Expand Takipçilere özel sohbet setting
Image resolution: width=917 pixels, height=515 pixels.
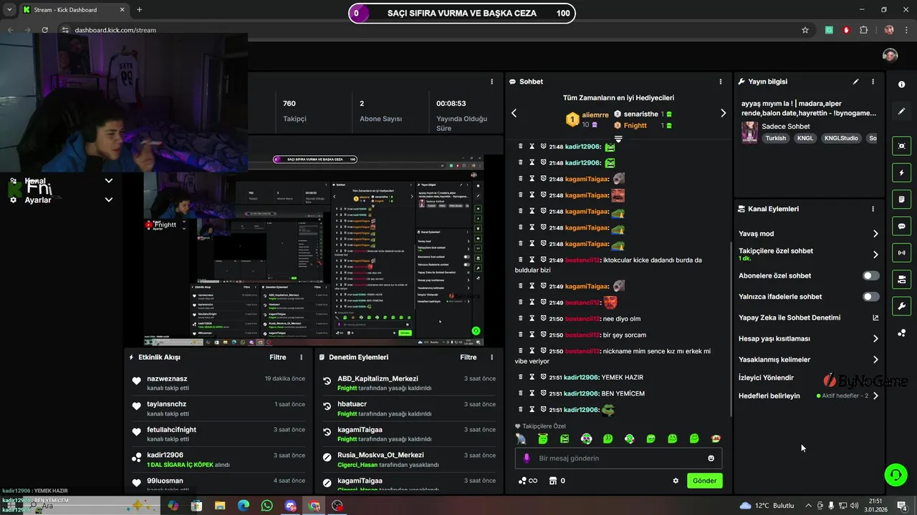(x=875, y=255)
